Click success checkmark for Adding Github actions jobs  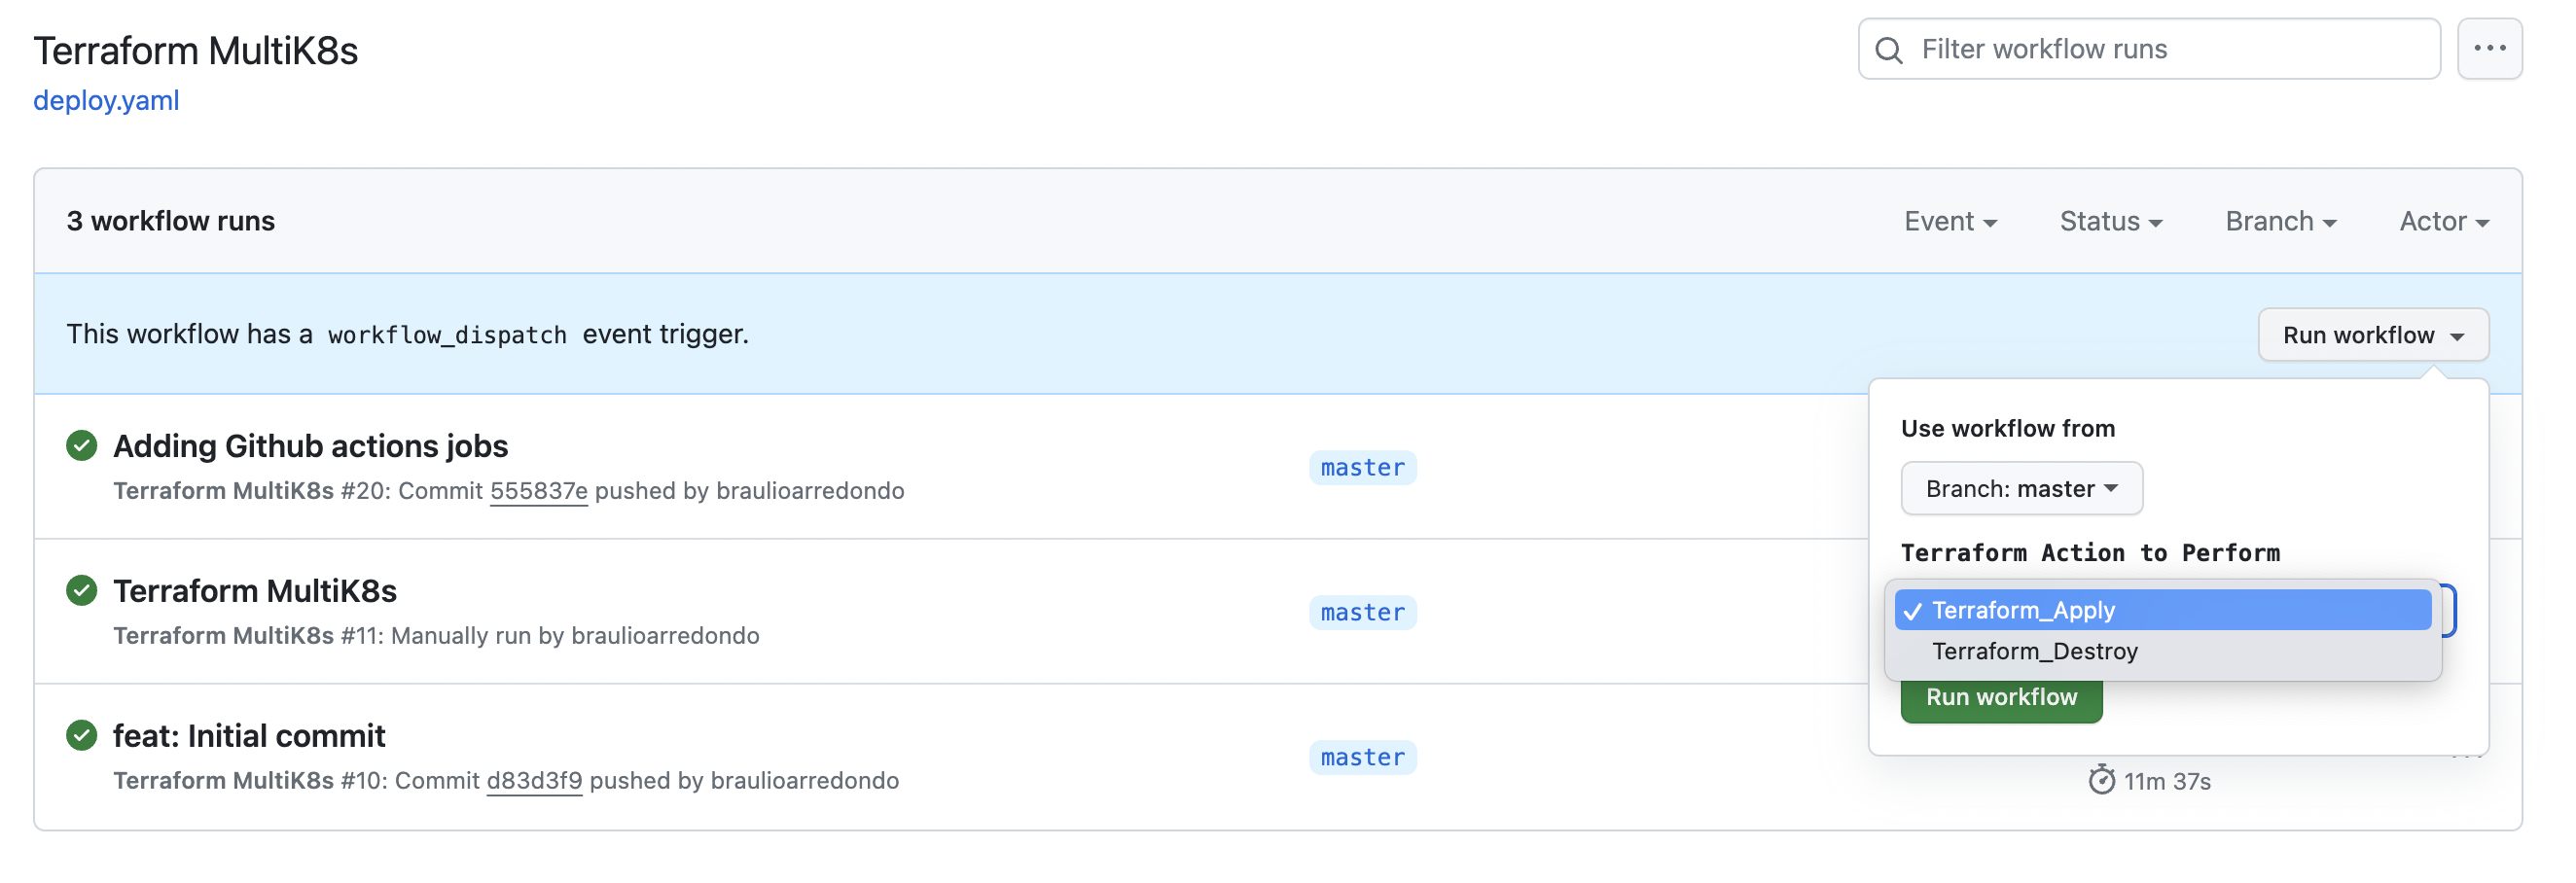click(x=81, y=445)
